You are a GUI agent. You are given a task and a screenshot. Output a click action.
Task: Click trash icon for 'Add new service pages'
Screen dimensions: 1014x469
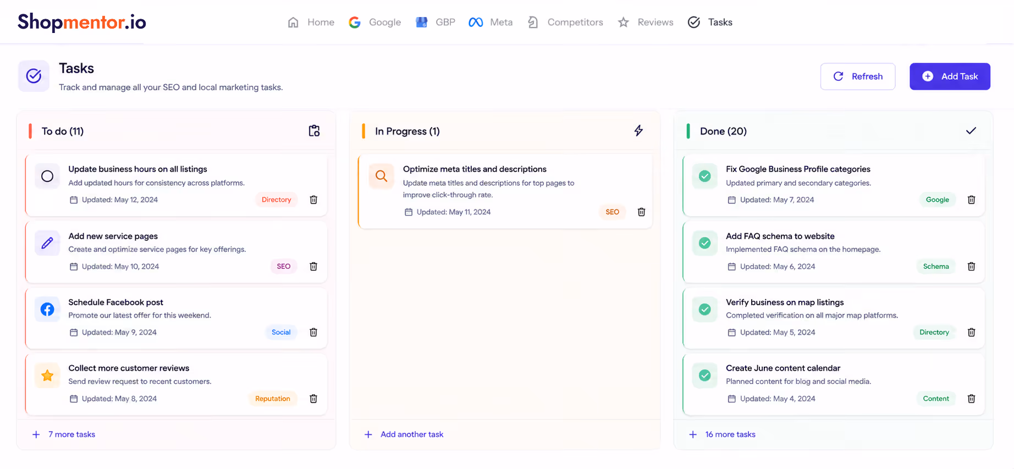pos(313,266)
